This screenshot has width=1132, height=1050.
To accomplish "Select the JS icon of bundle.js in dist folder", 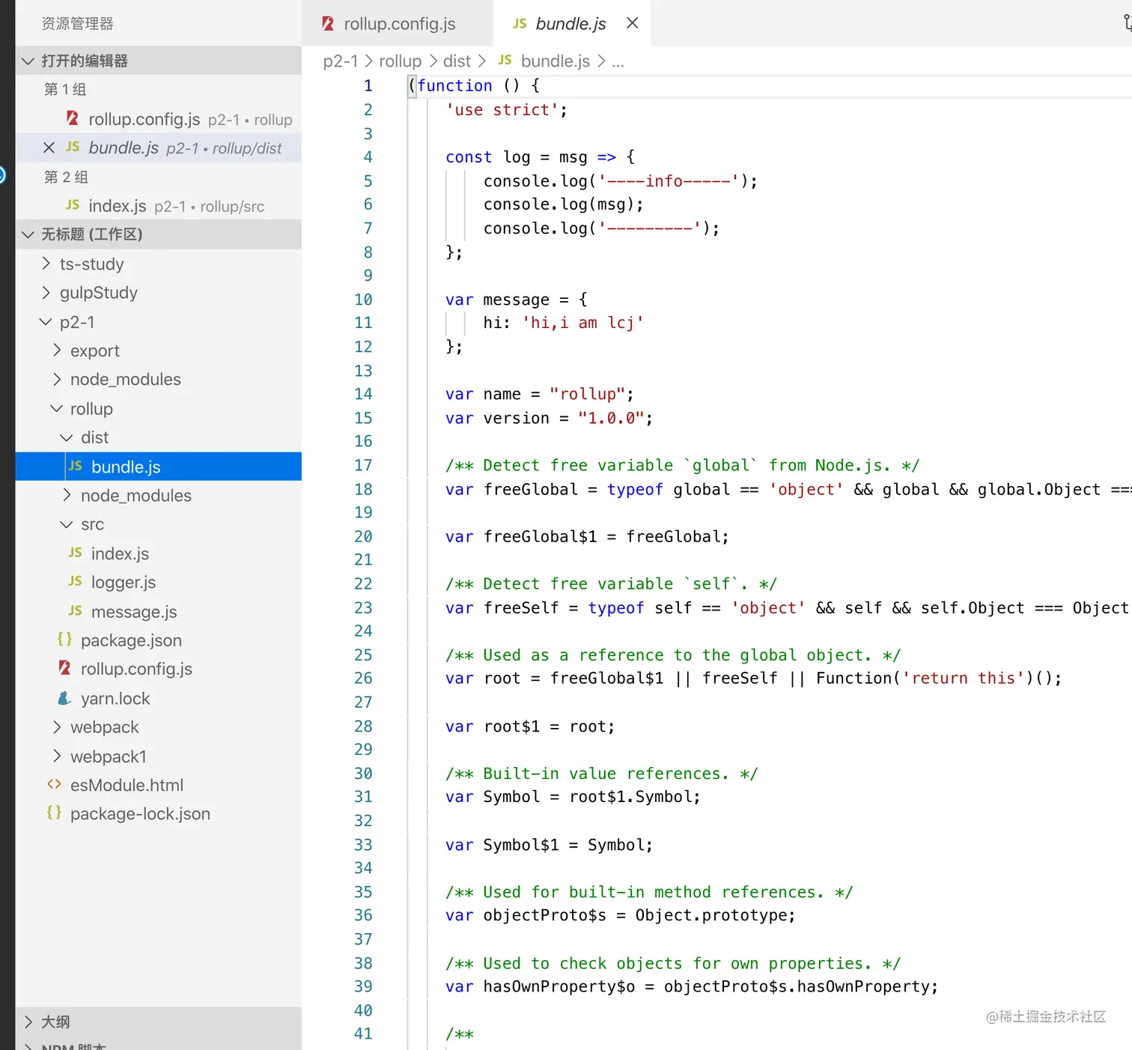I will coord(76,466).
